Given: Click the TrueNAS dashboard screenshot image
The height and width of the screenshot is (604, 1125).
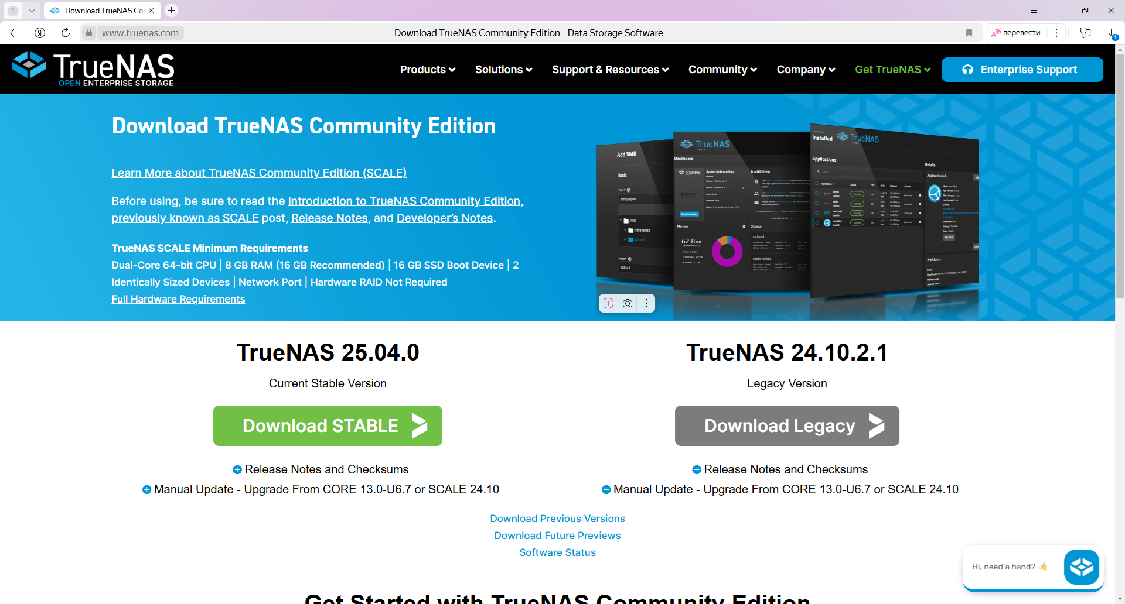Looking at the screenshot, I should 787,214.
